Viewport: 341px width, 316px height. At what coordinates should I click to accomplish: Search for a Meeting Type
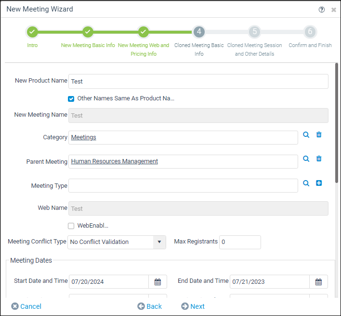(306, 183)
